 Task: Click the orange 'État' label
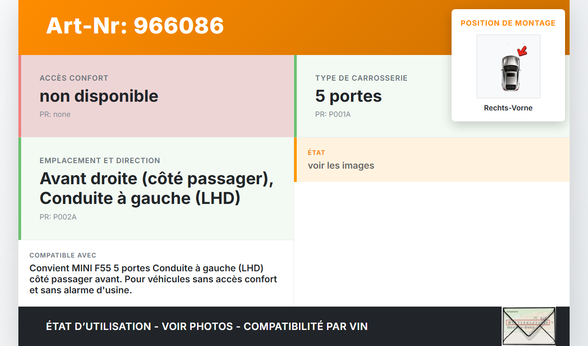317,153
